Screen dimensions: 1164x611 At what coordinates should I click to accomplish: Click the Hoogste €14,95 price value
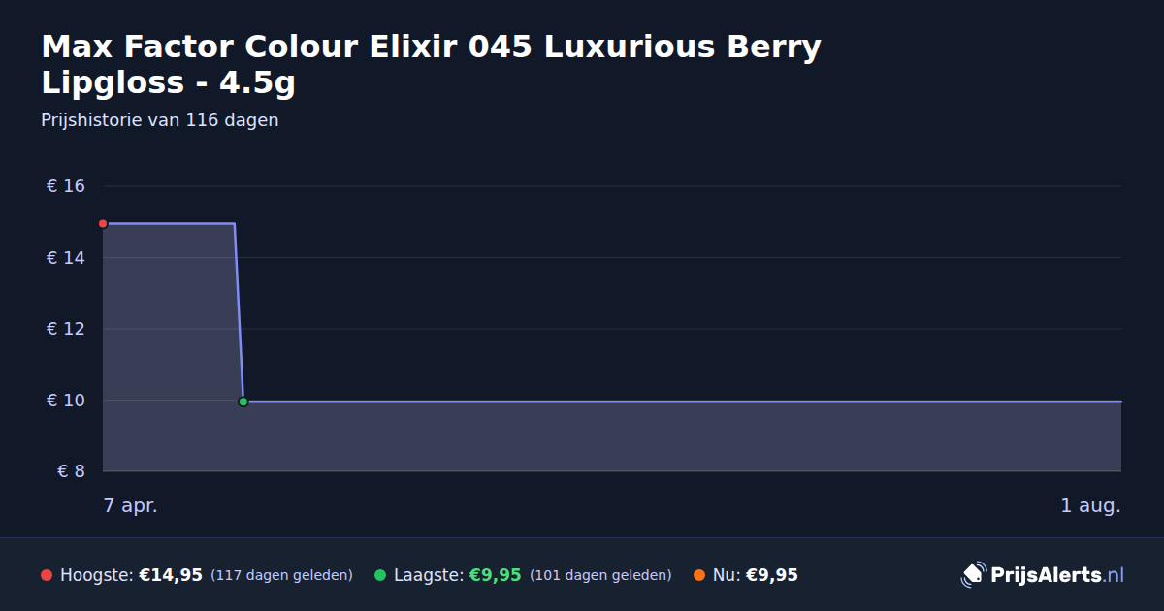click(171, 575)
